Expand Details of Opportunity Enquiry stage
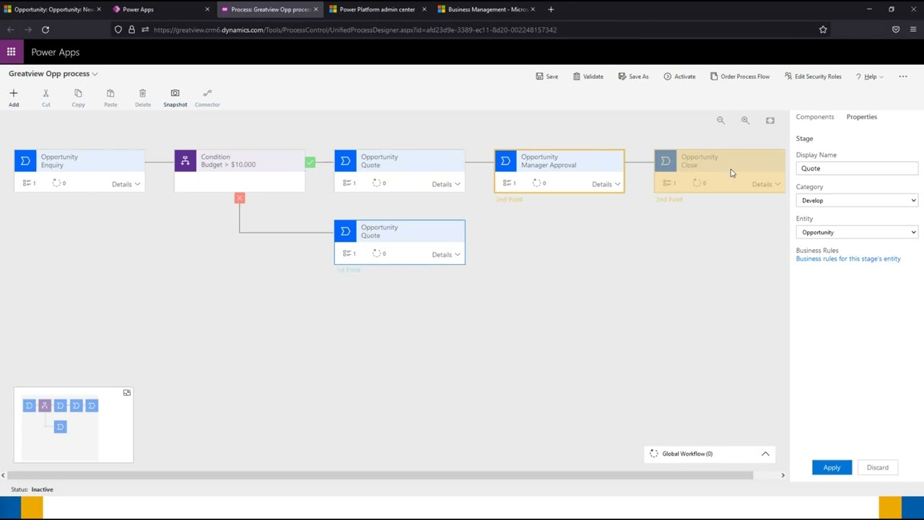924x520 pixels. click(x=126, y=184)
